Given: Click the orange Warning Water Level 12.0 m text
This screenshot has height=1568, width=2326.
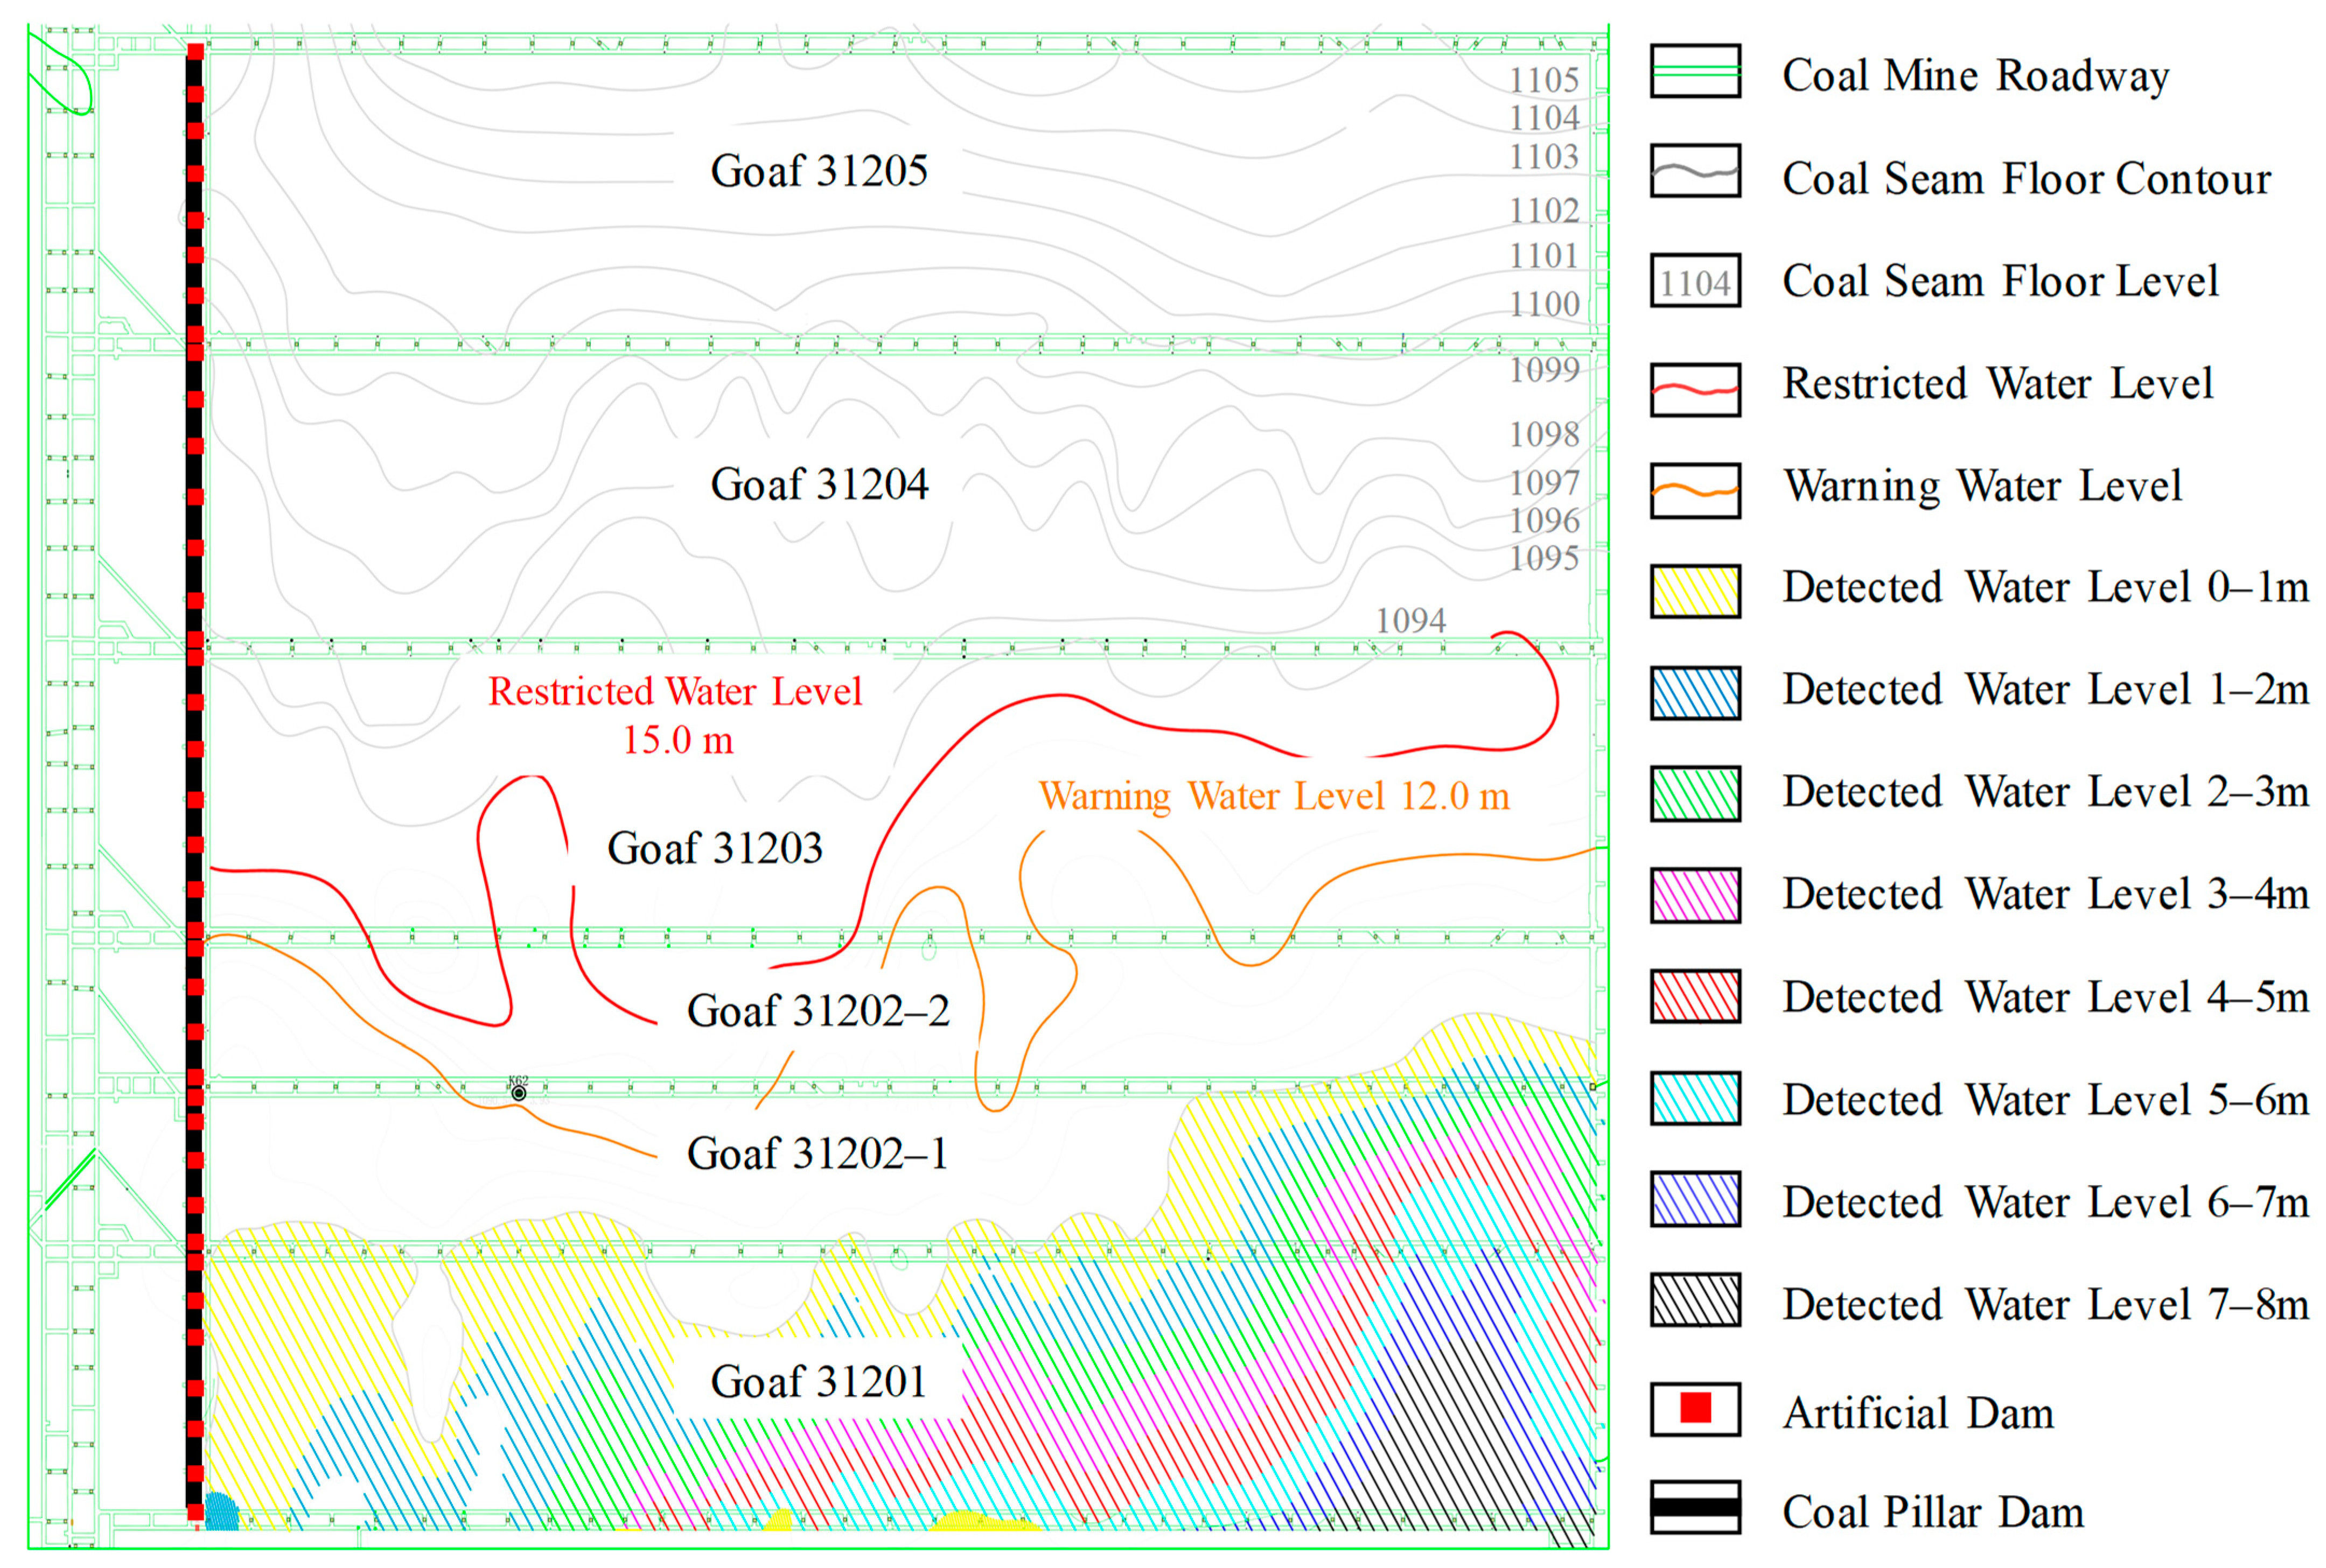Looking at the screenshot, I should tap(1274, 797).
